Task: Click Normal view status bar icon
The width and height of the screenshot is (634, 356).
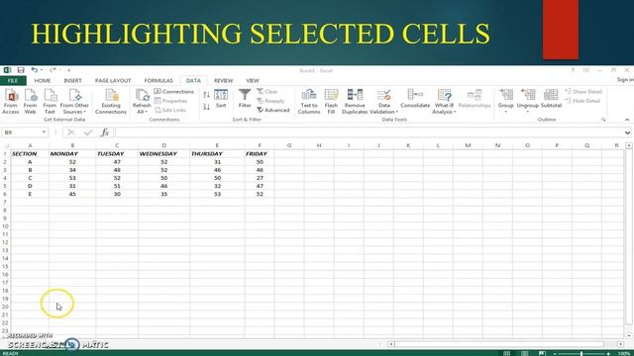Action: (506, 353)
